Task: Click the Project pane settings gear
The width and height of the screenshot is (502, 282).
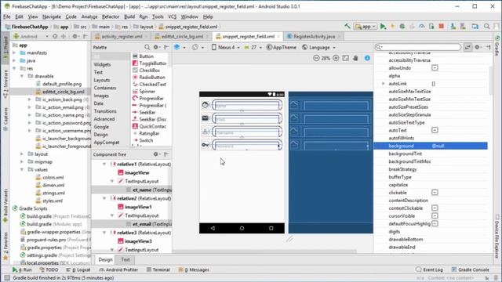Action: [75, 37]
